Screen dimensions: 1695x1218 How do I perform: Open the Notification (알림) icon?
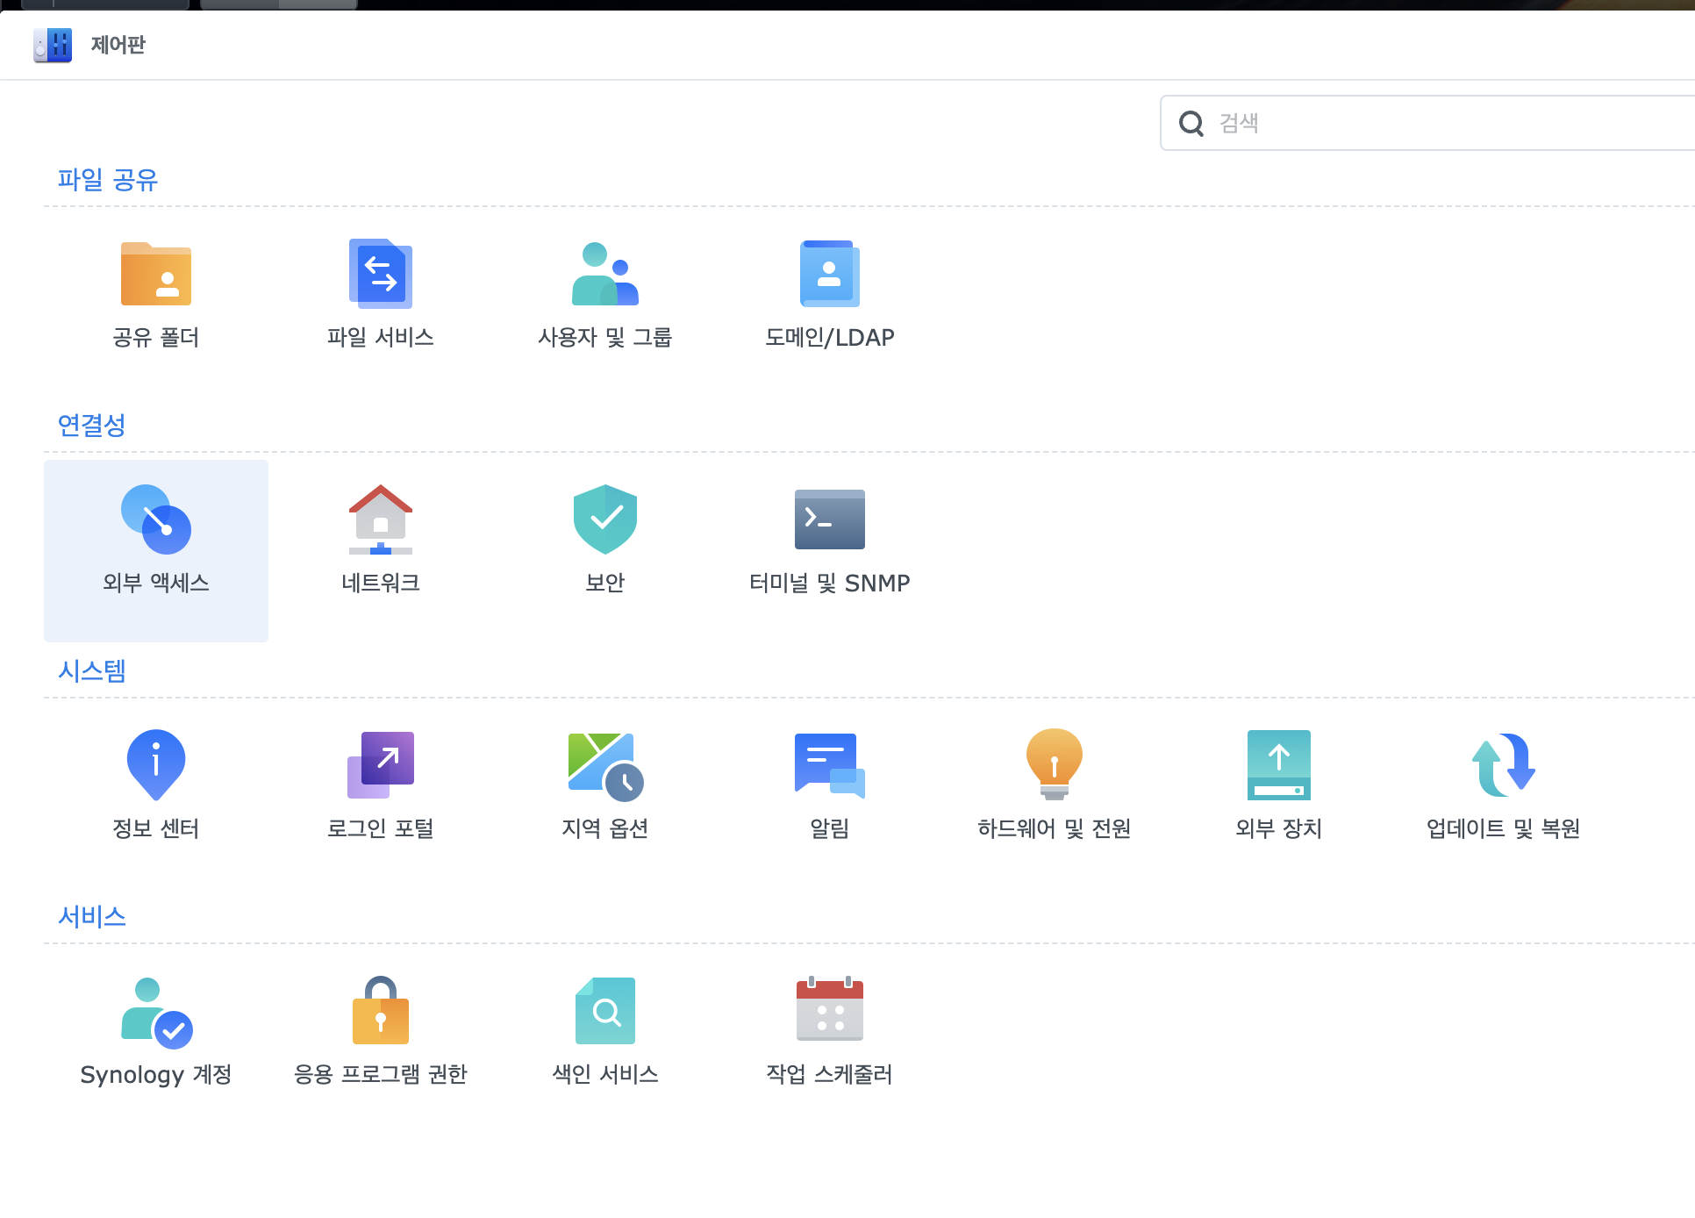tap(830, 766)
